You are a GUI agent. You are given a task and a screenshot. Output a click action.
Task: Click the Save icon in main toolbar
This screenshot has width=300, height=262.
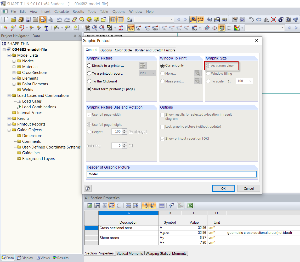click(28, 20)
